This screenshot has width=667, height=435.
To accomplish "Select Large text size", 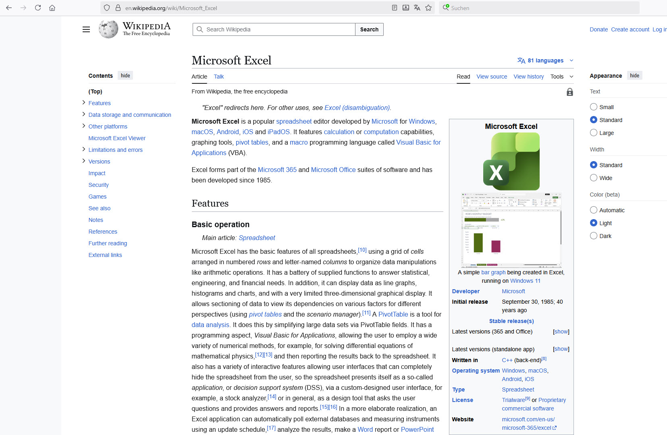I will (594, 133).
